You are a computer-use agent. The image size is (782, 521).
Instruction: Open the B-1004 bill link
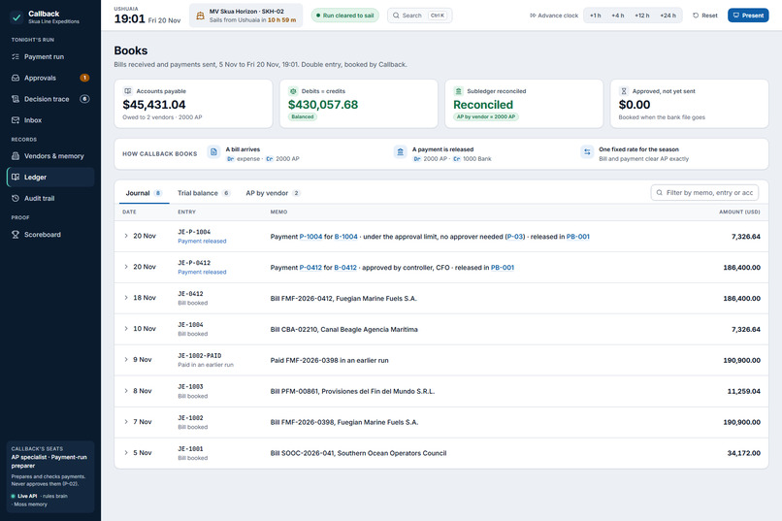click(346, 237)
